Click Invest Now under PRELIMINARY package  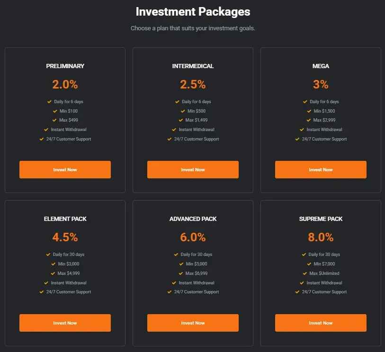tap(65, 169)
